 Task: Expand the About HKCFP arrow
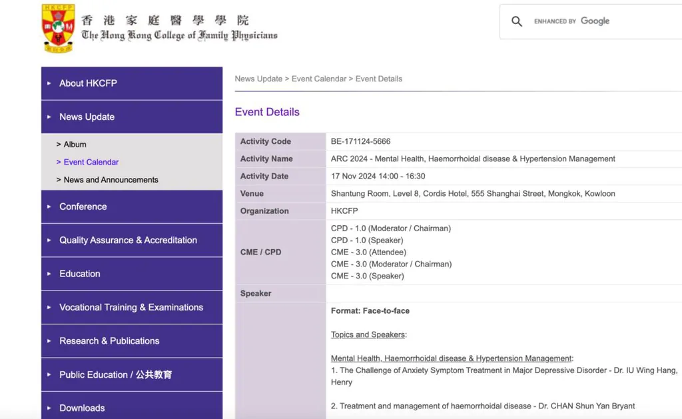pyautogui.click(x=49, y=83)
